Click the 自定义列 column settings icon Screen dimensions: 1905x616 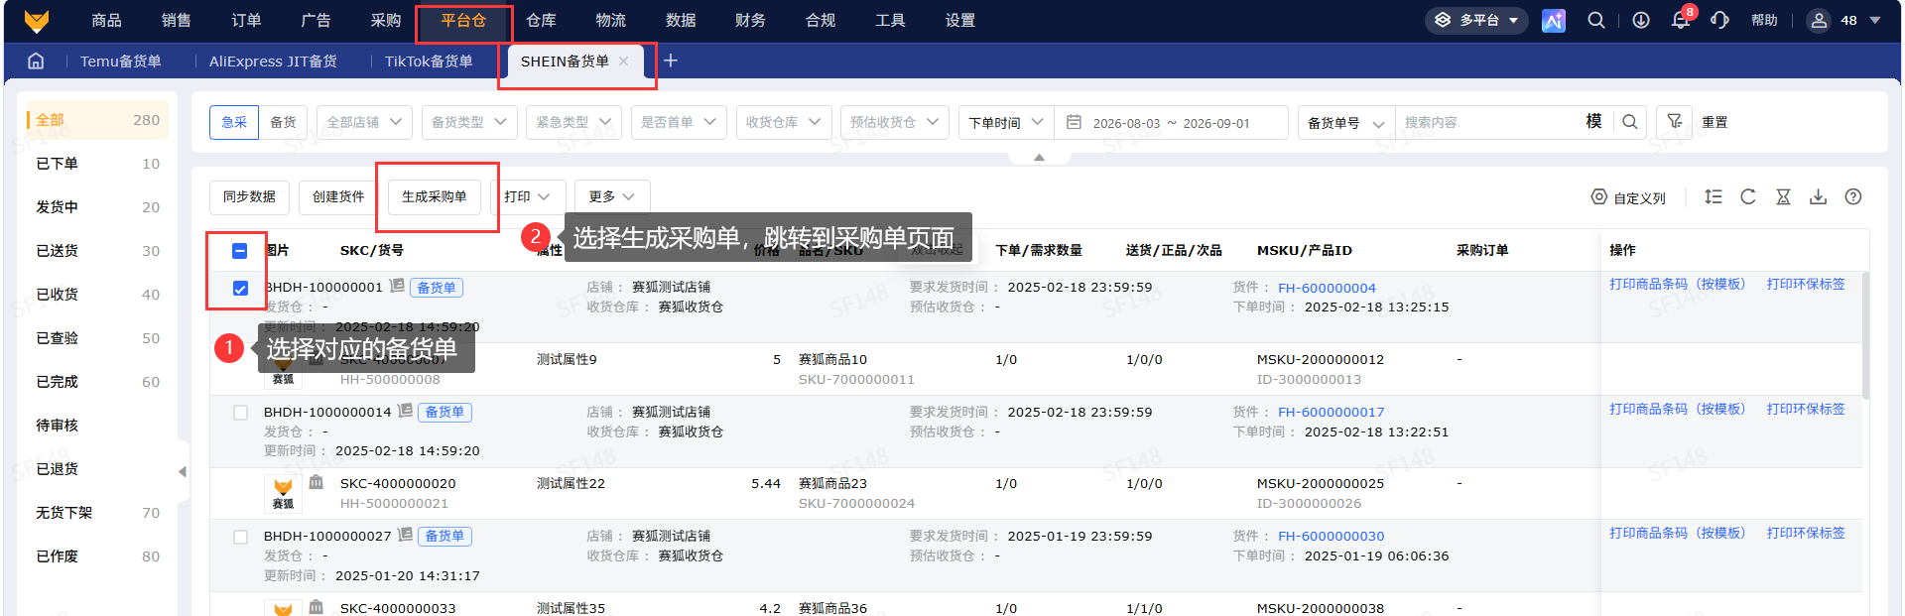pos(1599,197)
